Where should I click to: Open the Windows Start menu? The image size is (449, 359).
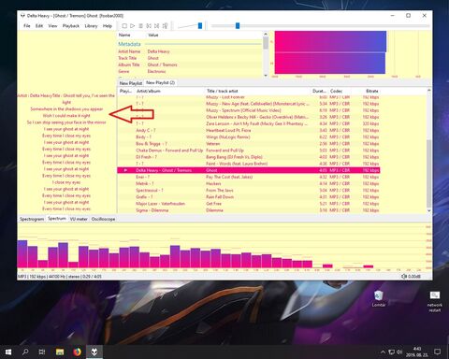tap(8, 352)
